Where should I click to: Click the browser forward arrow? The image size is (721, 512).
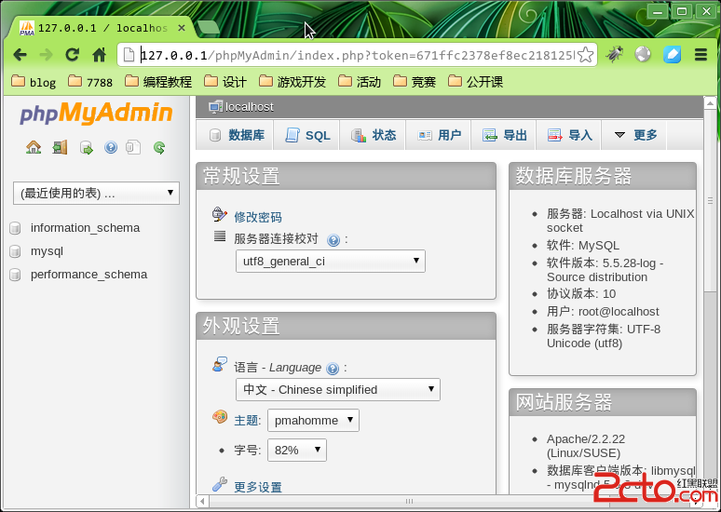pos(46,55)
